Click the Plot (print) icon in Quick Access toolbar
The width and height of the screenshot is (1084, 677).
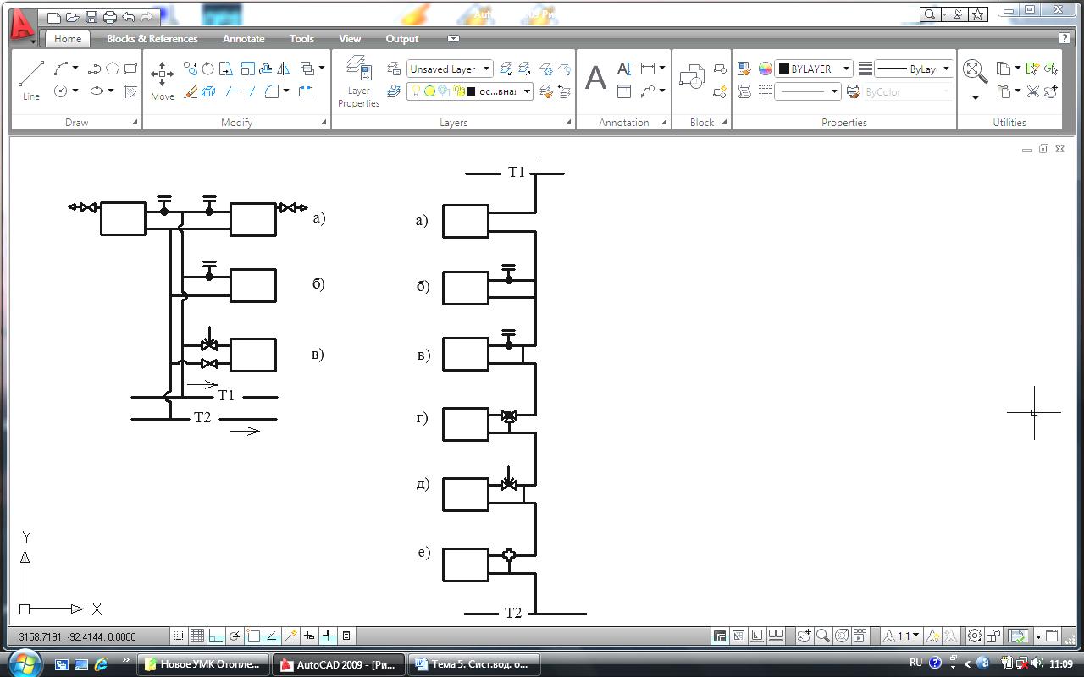point(109,17)
